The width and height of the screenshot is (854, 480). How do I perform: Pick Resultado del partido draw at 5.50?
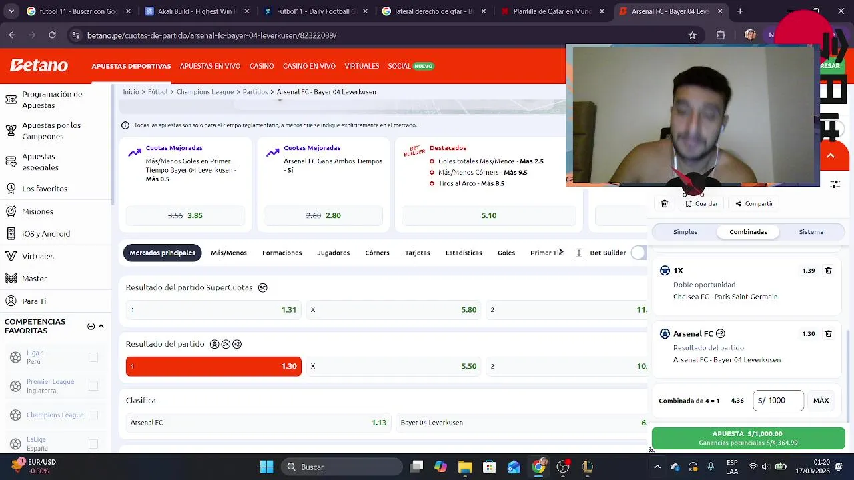(394, 366)
